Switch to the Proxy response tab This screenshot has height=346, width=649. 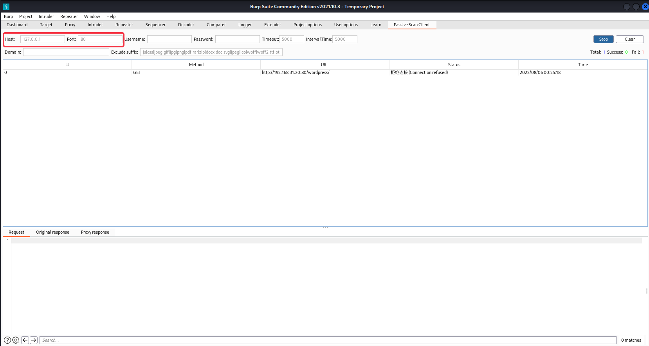tap(95, 232)
